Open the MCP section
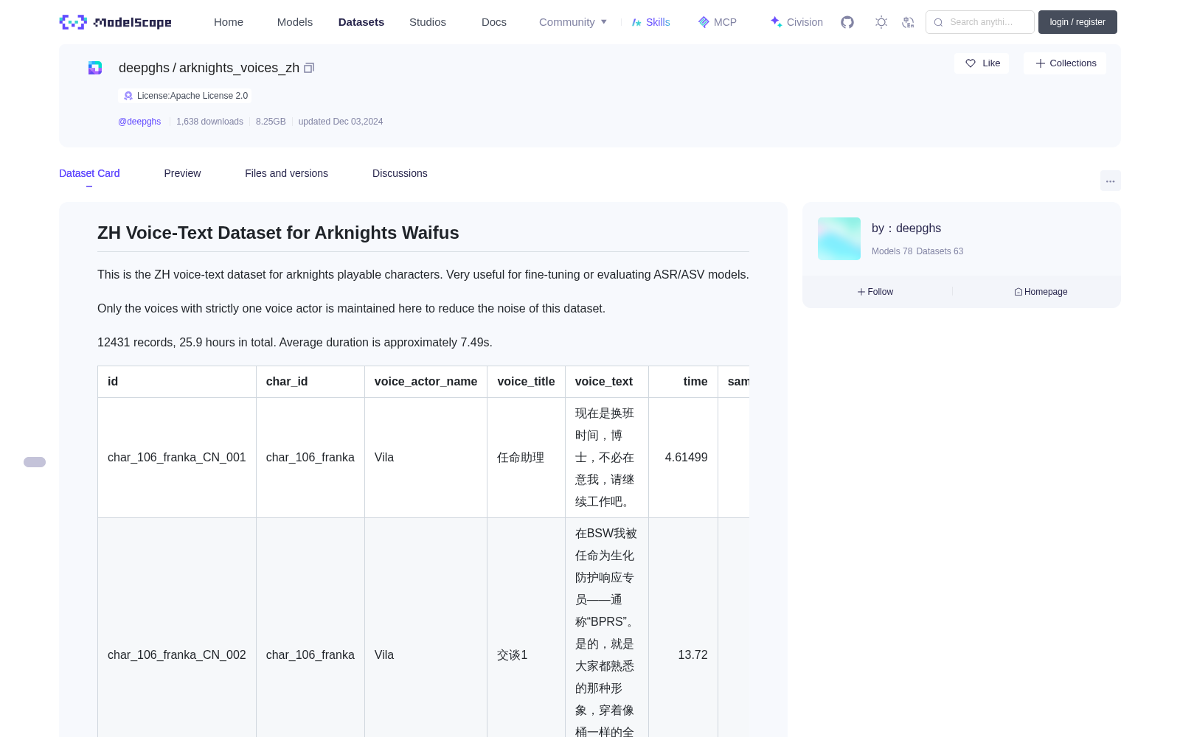Screen dimensions: 1180x737 (717, 22)
